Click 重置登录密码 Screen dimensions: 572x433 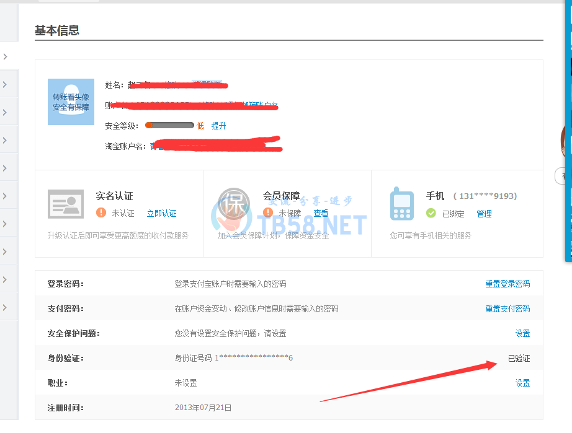(x=507, y=284)
